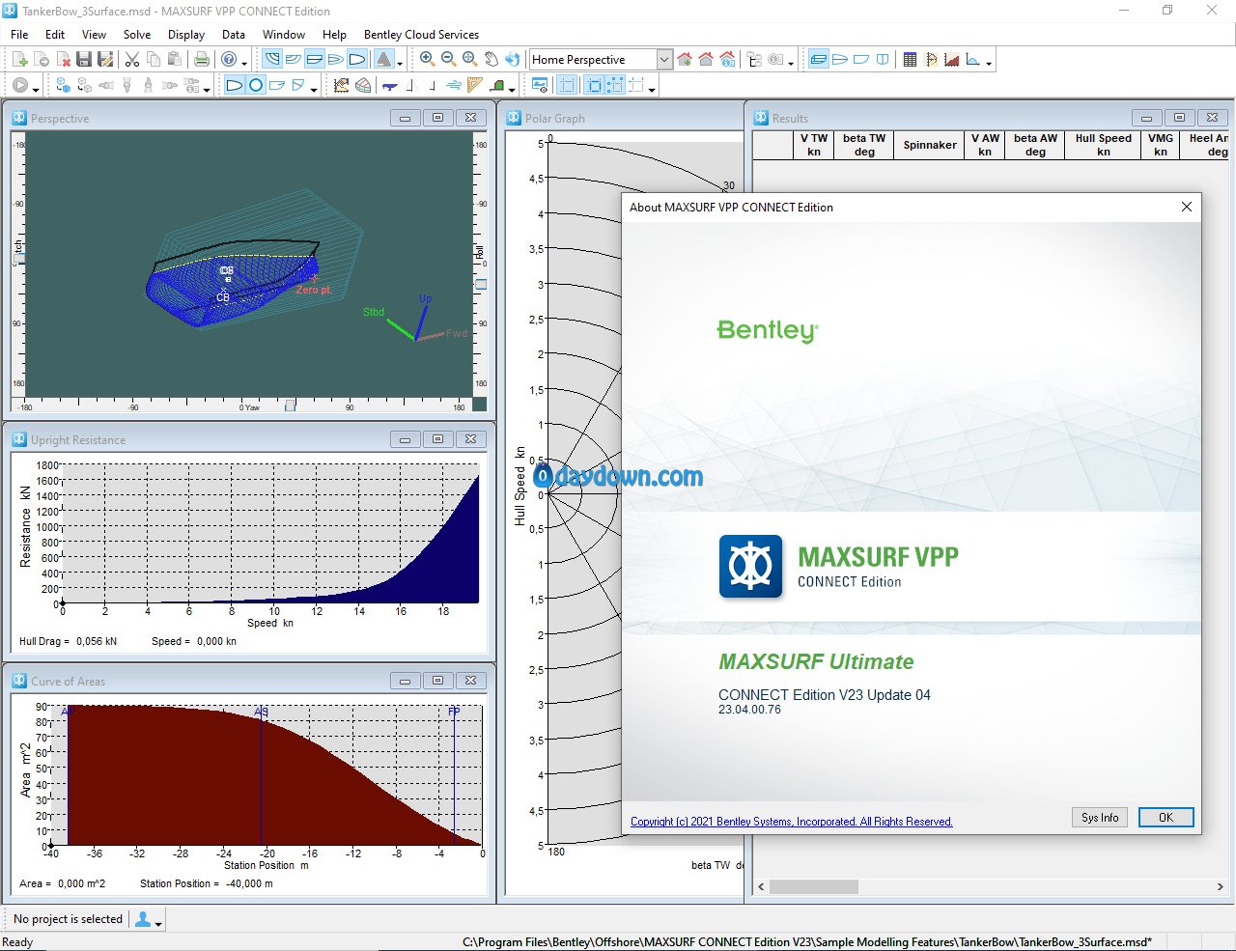Open the Data menu
1236x951 pixels.
[x=234, y=34]
